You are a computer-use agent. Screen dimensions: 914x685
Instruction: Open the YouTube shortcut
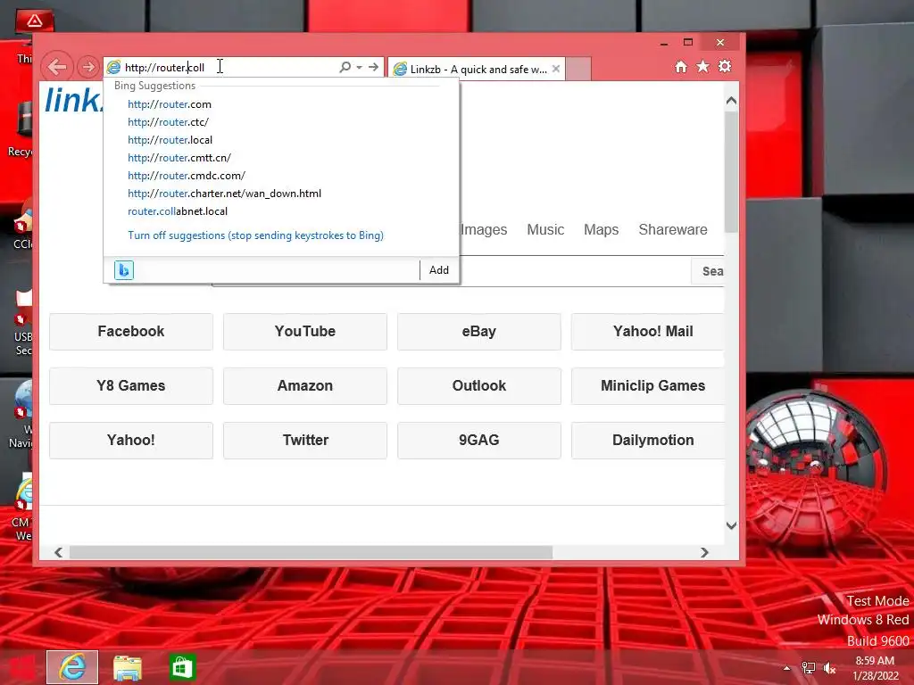click(x=305, y=332)
